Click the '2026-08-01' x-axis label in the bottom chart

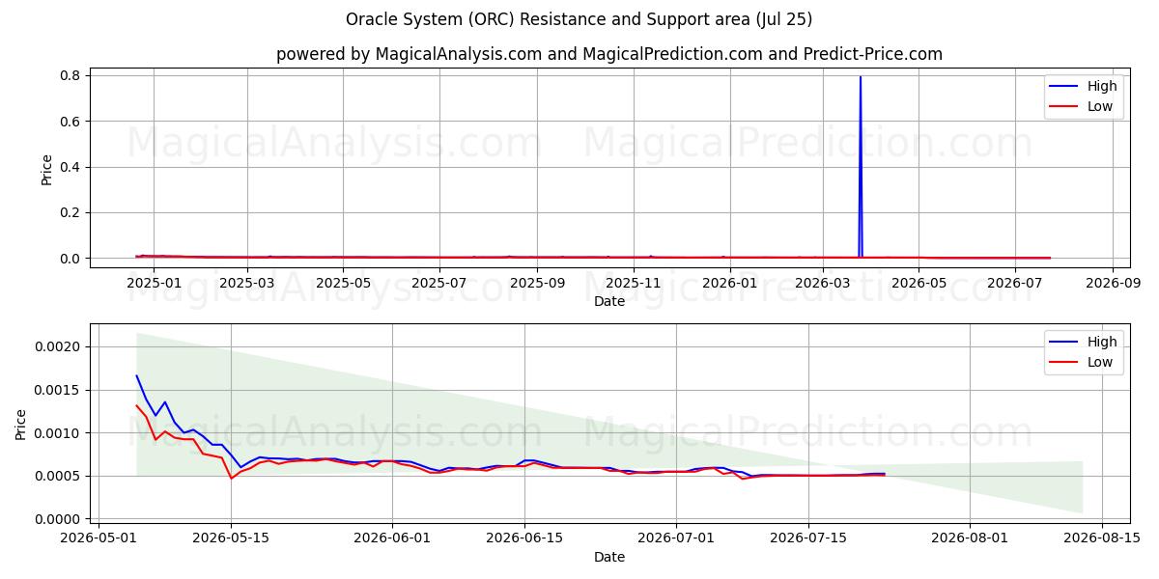click(969, 538)
